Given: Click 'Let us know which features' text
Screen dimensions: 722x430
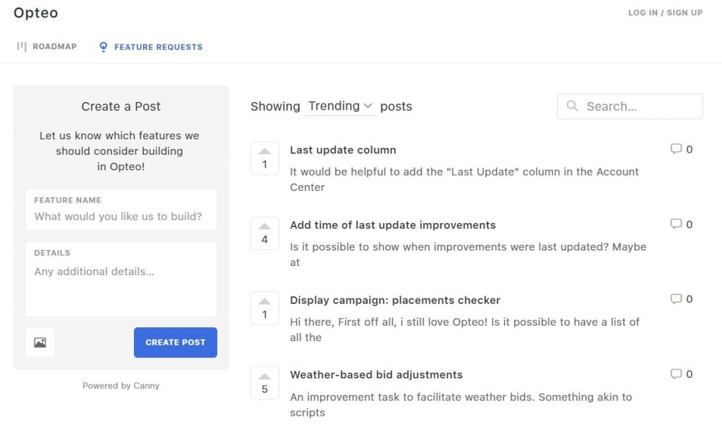Looking at the screenshot, I should pyautogui.click(x=119, y=151).
